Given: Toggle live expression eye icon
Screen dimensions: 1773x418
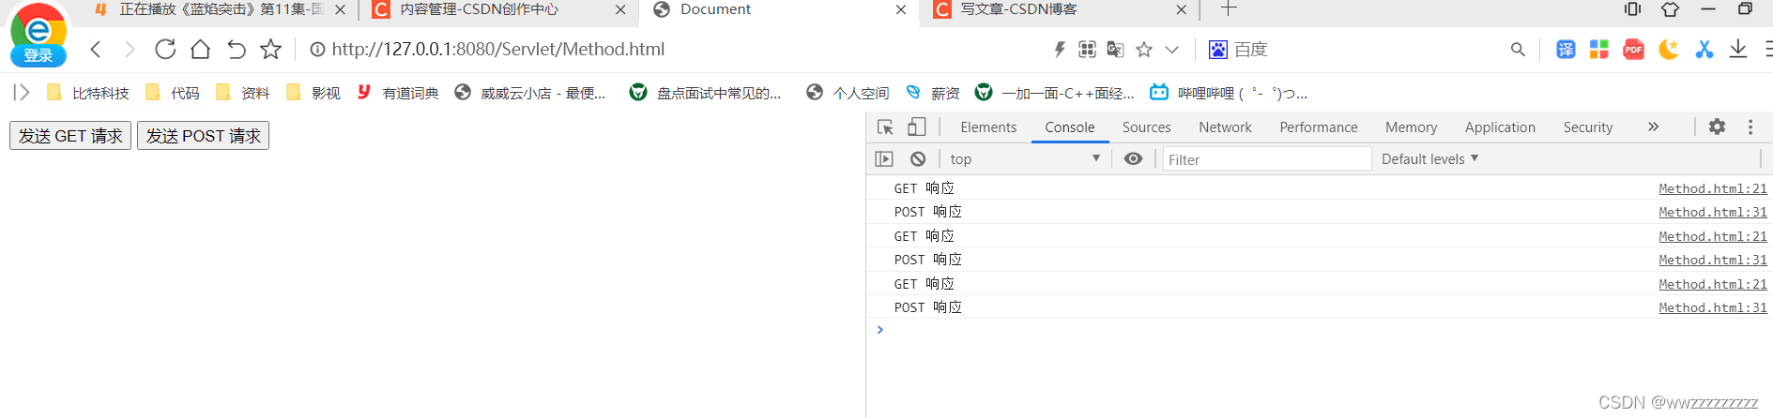Looking at the screenshot, I should pos(1133,159).
